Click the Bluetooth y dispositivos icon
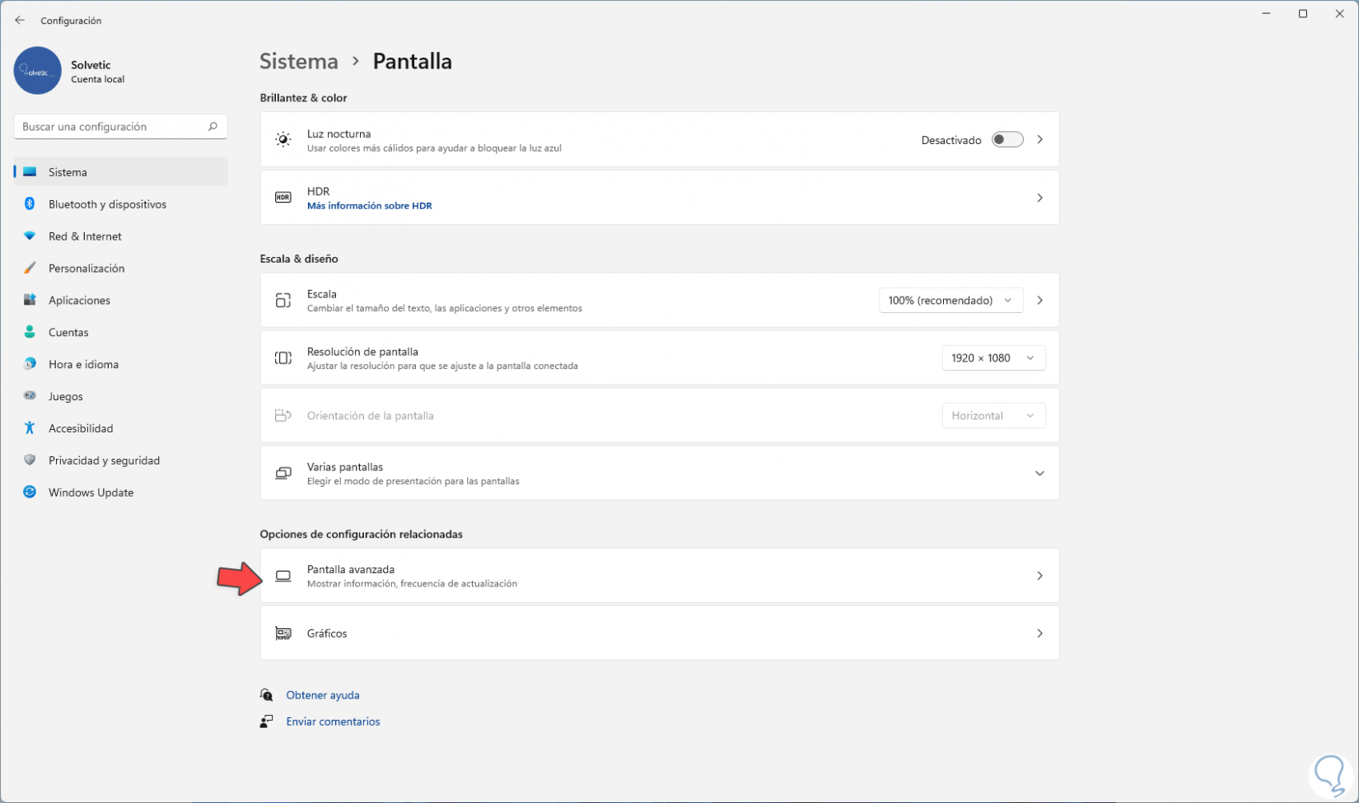Viewport: 1359px width, 803px height. [30, 204]
